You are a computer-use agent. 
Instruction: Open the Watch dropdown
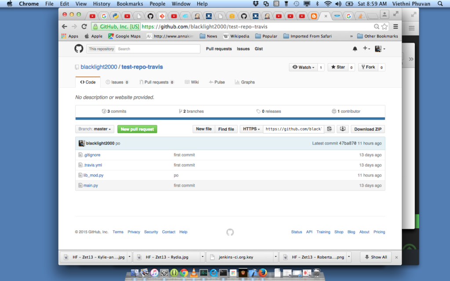[303, 67]
